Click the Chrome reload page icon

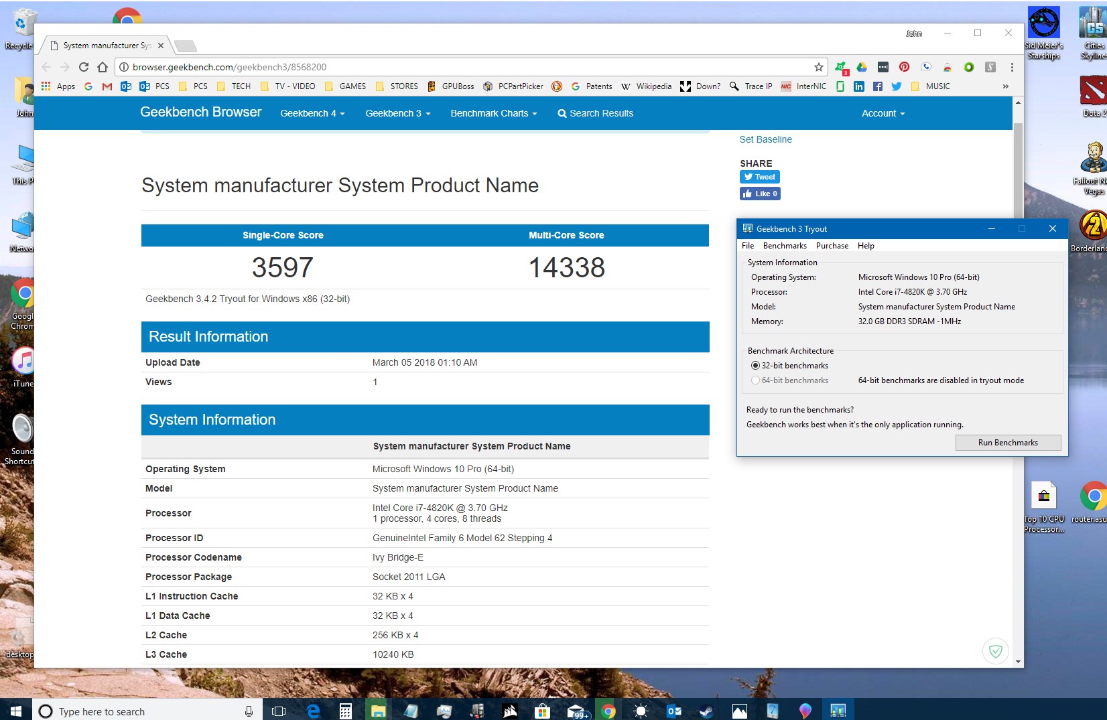point(84,67)
